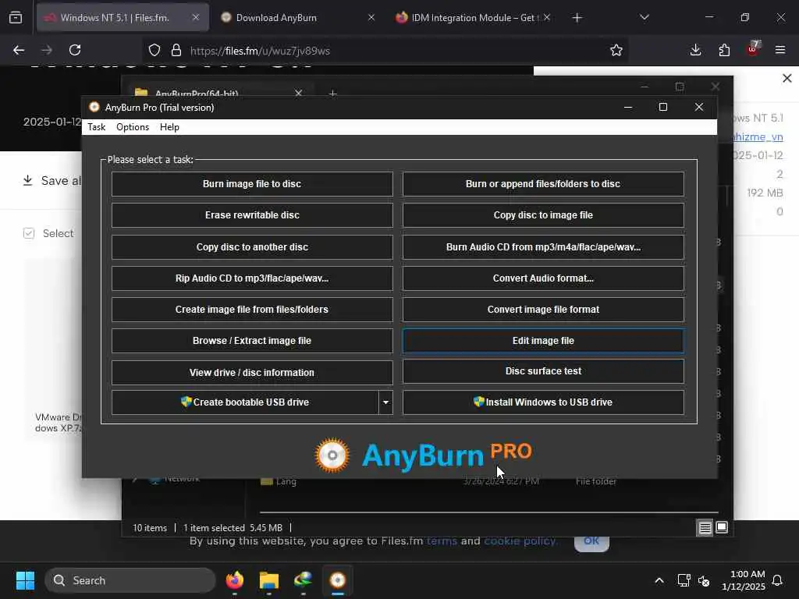799x599 pixels.
Task: Click View drive / disc information
Action: (252, 372)
